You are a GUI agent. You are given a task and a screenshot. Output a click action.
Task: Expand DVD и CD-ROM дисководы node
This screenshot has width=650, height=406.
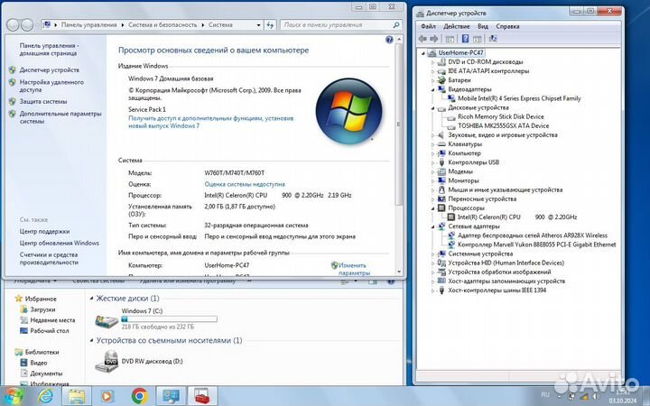[432, 62]
